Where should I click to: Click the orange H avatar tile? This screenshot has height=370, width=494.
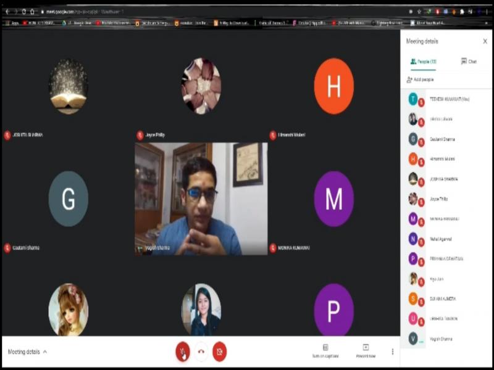(333, 86)
